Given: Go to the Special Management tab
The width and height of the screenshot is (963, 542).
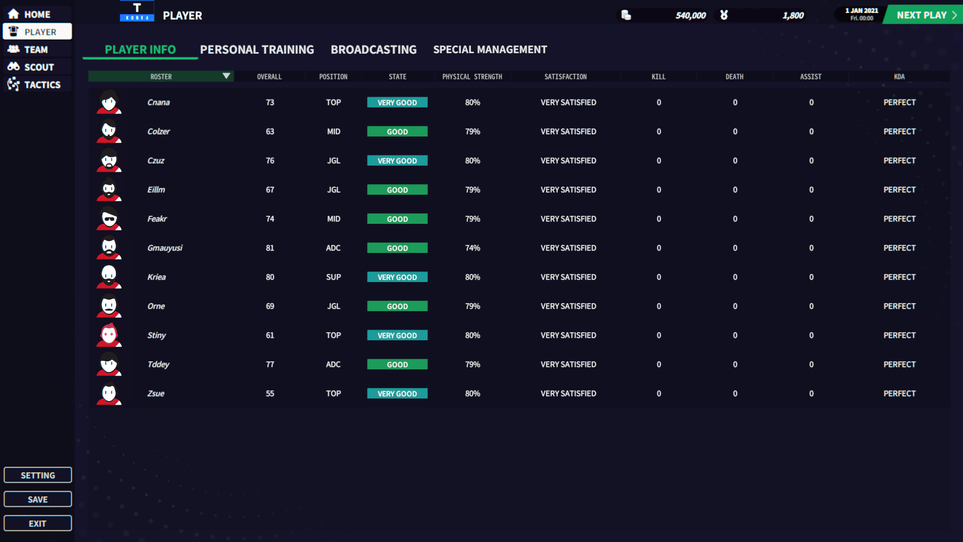Looking at the screenshot, I should point(490,50).
